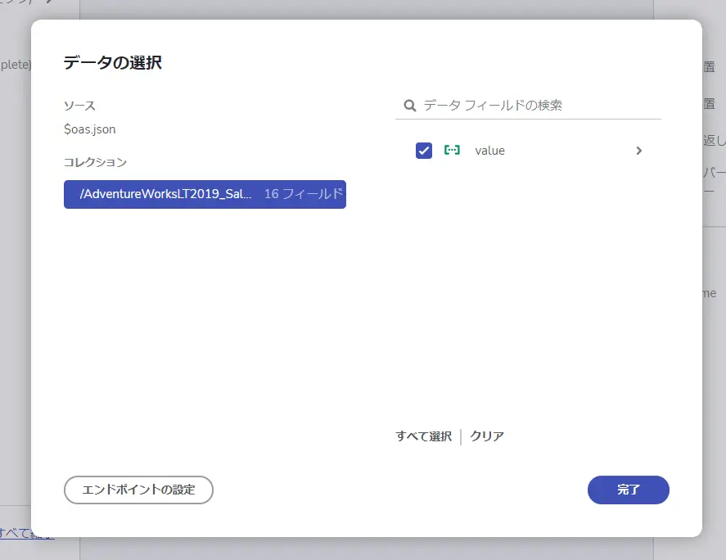This screenshot has width=726, height=560.
Task: Click the ソース section label
Action: 79,106
